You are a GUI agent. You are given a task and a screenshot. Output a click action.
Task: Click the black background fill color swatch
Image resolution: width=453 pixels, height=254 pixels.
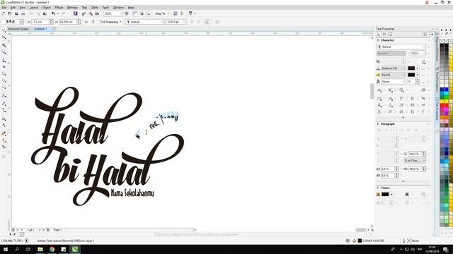pyautogui.click(x=411, y=75)
